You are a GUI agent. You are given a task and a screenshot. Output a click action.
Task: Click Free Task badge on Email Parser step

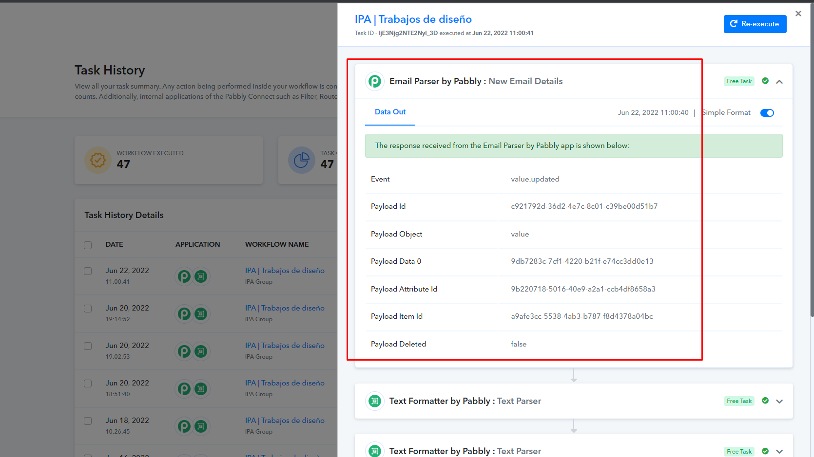click(739, 81)
